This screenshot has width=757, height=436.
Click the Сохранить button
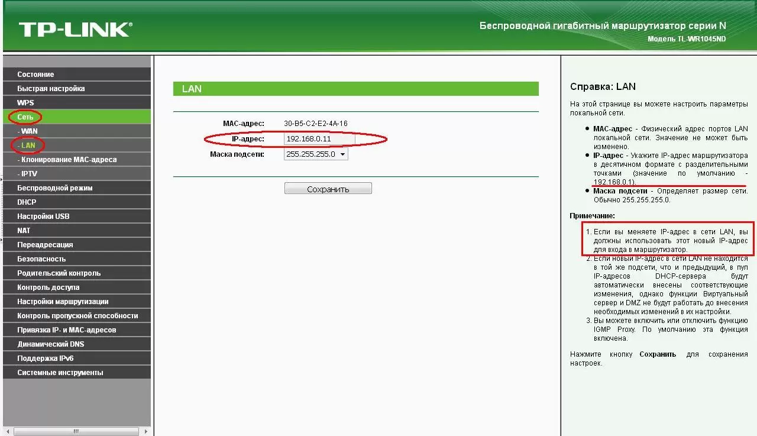click(328, 189)
